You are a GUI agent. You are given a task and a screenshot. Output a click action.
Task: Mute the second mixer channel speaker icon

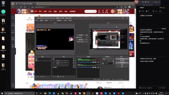pos(96,67)
